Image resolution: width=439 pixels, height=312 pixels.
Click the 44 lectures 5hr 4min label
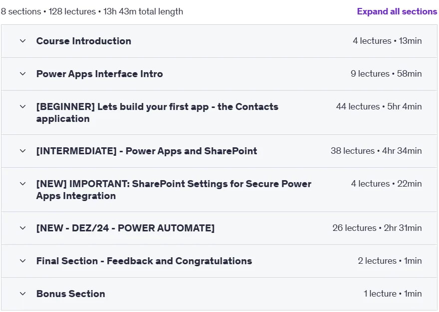point(379,106)
